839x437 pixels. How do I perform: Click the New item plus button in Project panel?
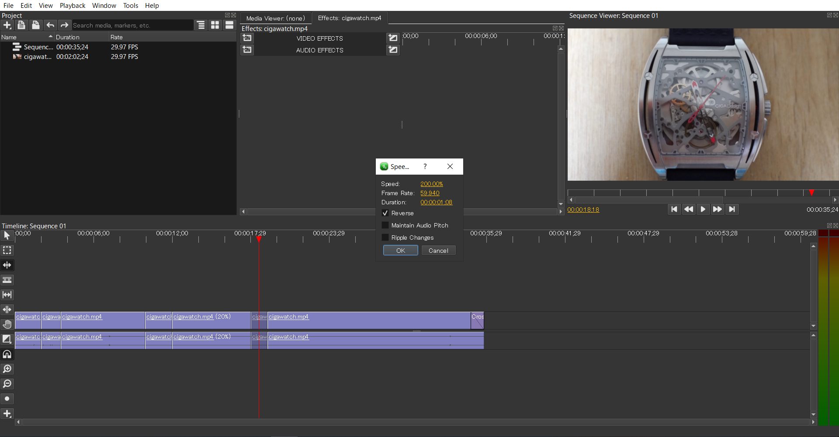click(x=7, y=25)
